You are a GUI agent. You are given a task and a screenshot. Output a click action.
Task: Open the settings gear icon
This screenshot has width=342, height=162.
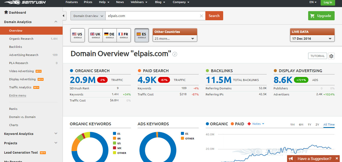pos(331,56)
